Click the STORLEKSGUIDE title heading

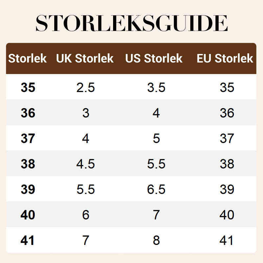131,23
